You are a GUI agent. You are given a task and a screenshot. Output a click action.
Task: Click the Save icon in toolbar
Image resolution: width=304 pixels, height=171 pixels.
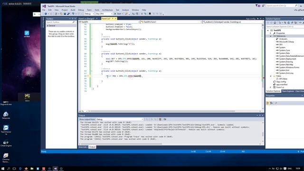65,14
